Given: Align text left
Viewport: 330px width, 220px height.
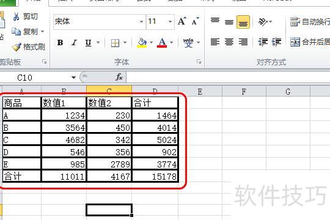Looking at the screenshot, I should pyautogui.click(x=215, y=42).
